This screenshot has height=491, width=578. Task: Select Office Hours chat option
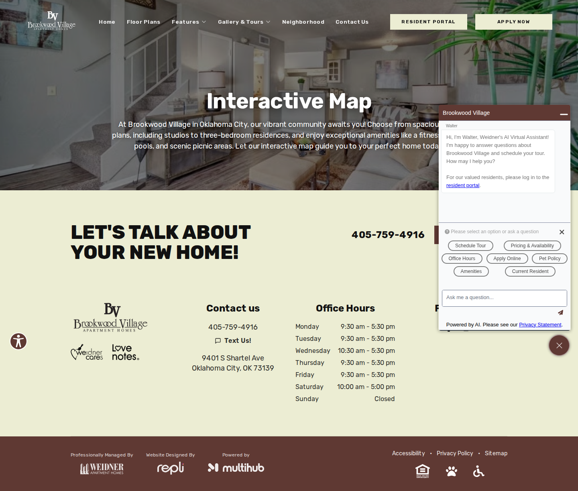(x=462, y=259)
